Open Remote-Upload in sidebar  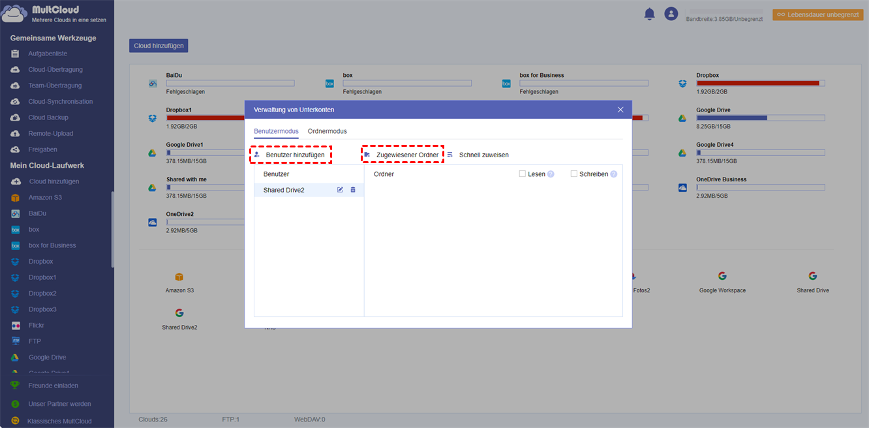click(51, 133)
